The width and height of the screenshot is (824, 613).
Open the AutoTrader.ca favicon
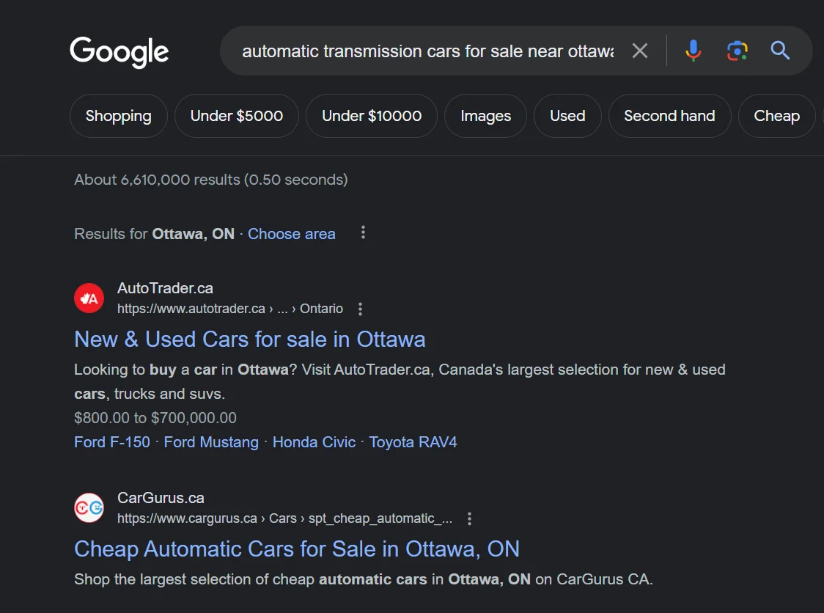click(x=89, y=298)
